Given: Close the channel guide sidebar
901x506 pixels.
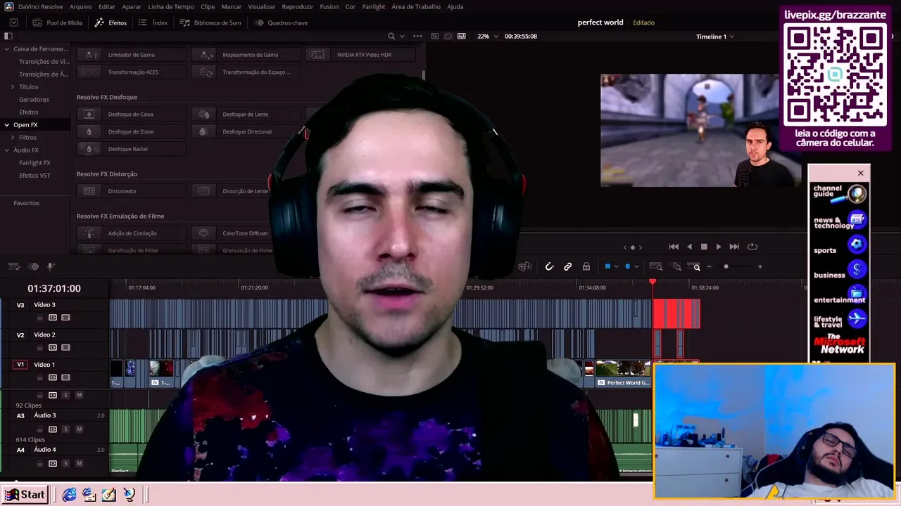Looking at the screenshot, I should pyautogui.click(x=860, y=173).
